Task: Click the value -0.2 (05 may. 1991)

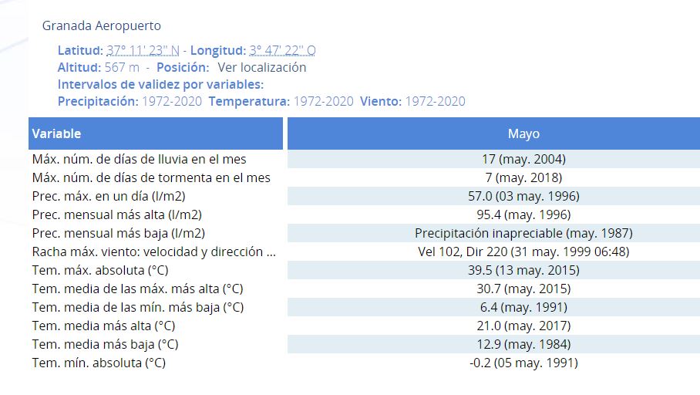Action: click(523, 363)
